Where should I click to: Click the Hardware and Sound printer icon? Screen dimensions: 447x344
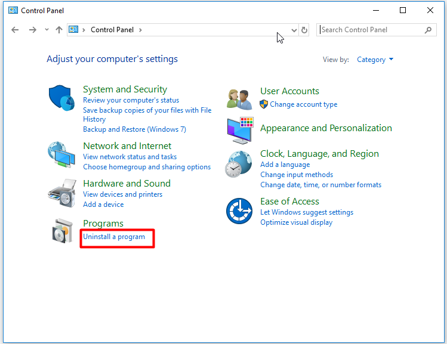click(62, 193)
